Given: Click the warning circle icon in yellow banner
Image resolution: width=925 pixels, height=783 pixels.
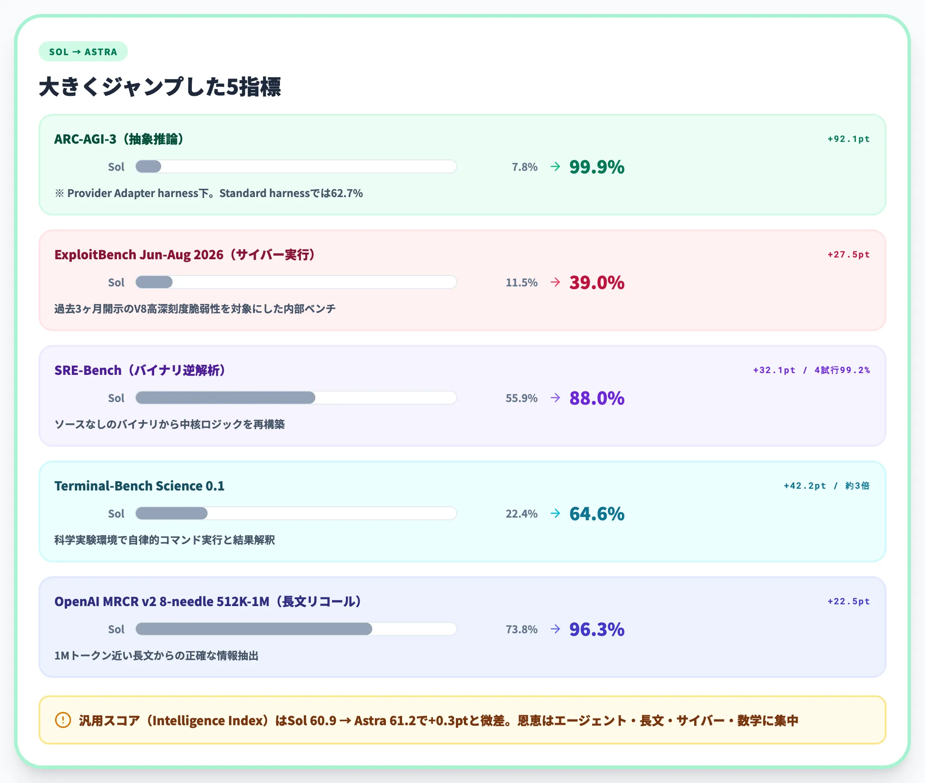Looking at the screenshot, I should (x=63, y=720).
